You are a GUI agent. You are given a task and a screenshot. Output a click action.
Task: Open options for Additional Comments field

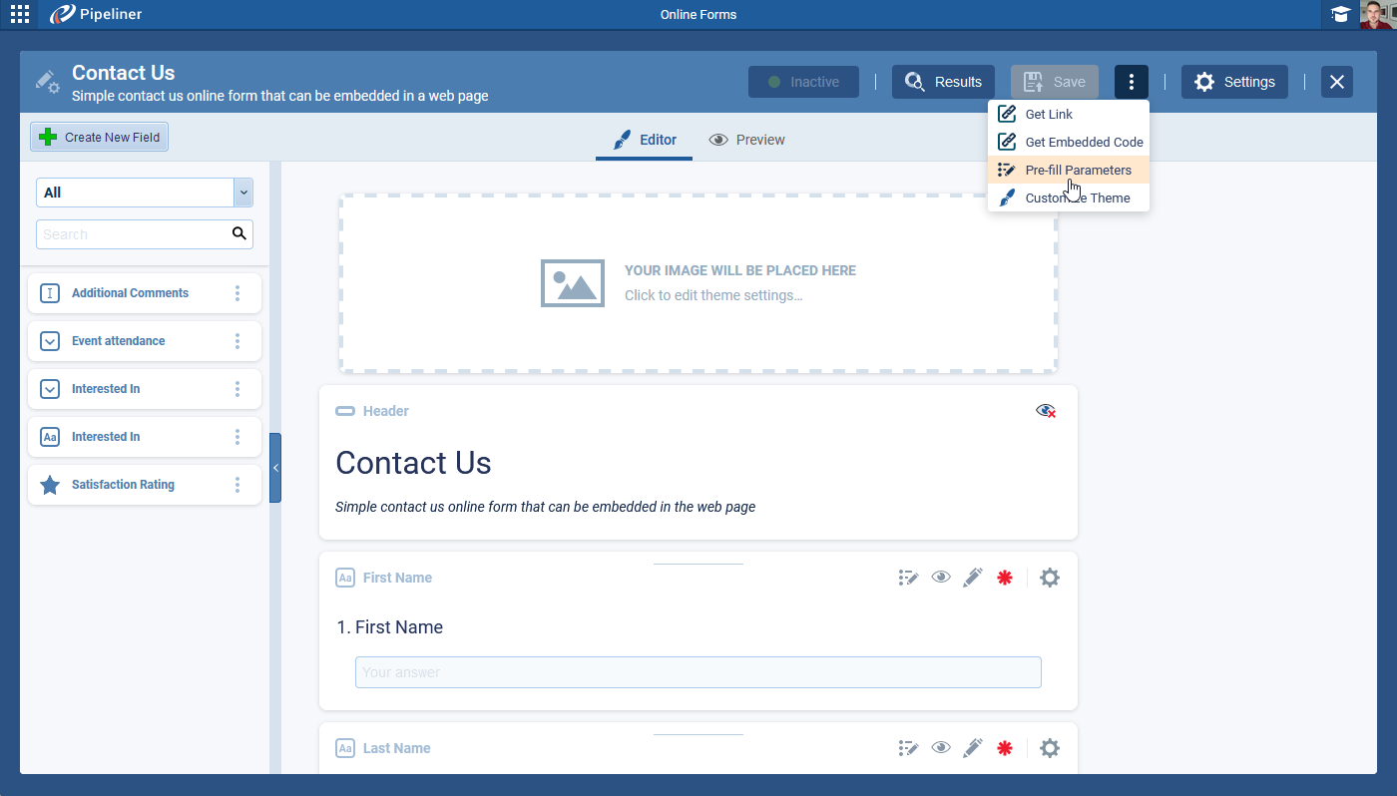click(x=237, y=293)
